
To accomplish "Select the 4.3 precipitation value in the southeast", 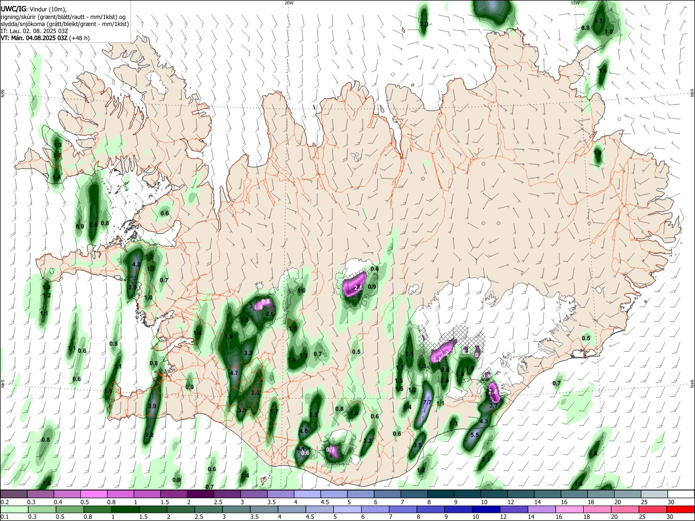I will pyautogui.click(x=484, y=421).
